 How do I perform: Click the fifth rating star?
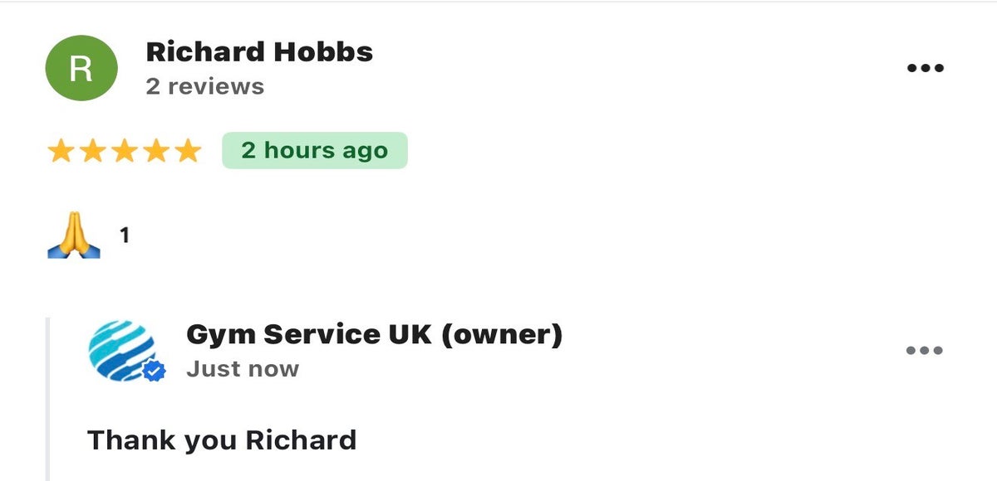tap(189, 151)
